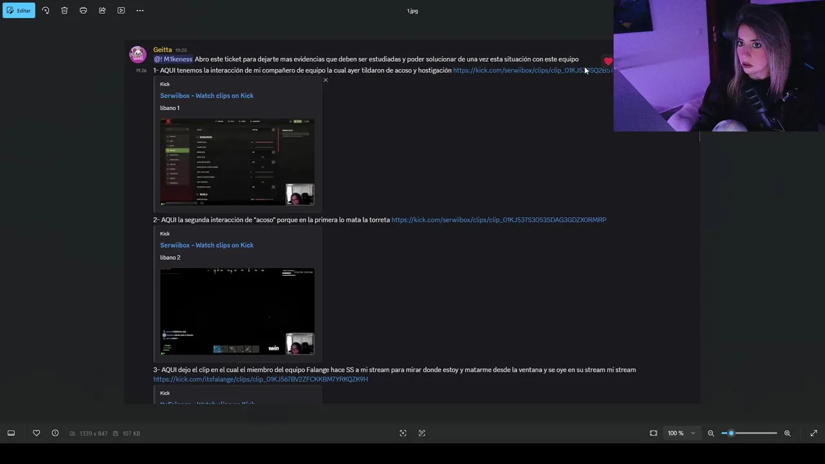The image size is (825, 464).
Task: Enter full screen with the expand arrows
Action: (x=813, y=433)
